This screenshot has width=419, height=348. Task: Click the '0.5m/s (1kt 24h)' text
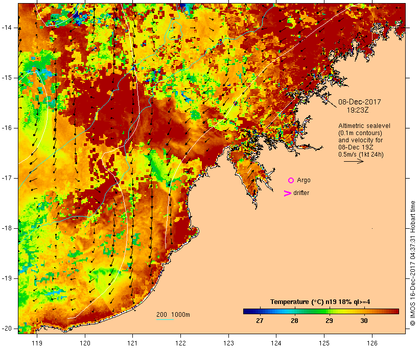pos(361,155)
